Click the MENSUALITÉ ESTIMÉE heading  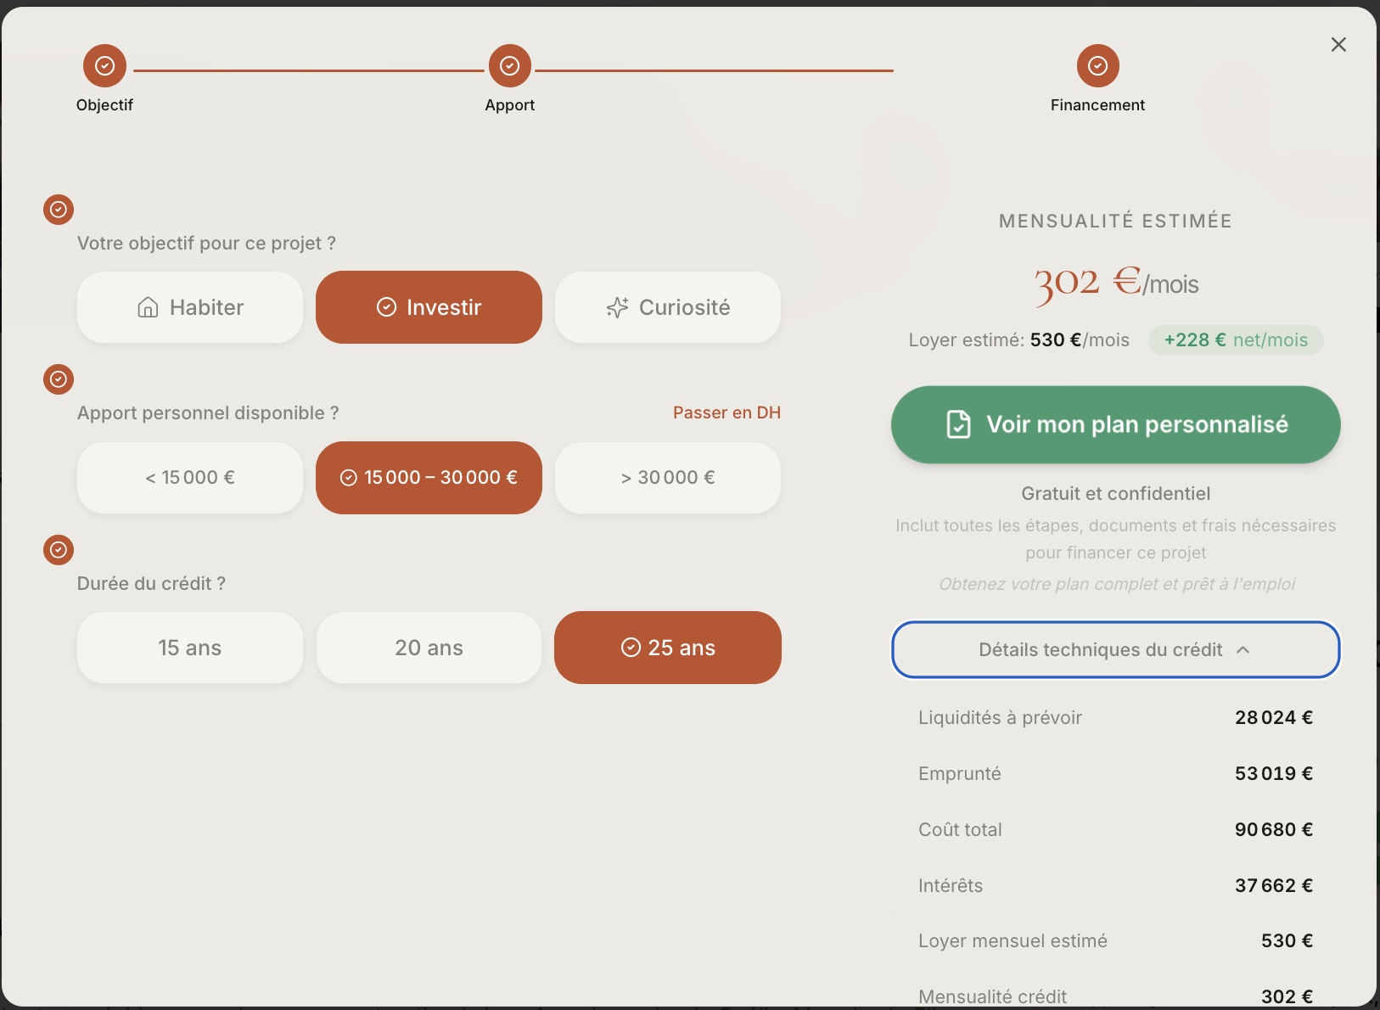[1115, 221]
